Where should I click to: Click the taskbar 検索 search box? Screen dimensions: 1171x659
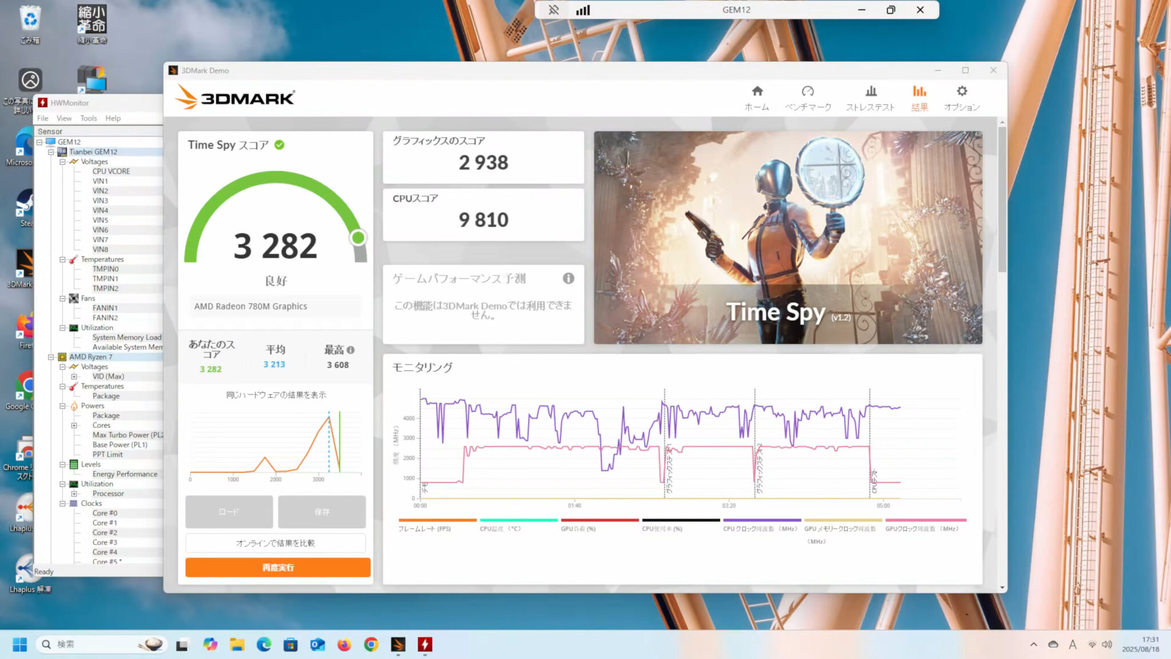tap(101, 645)
